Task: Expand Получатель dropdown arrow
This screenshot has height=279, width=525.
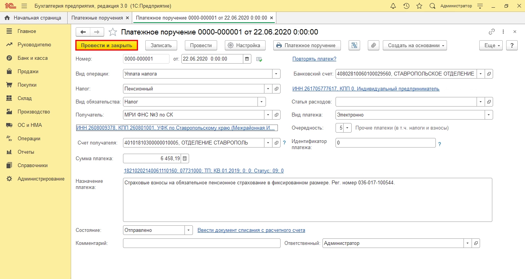Action: [268, 115]
